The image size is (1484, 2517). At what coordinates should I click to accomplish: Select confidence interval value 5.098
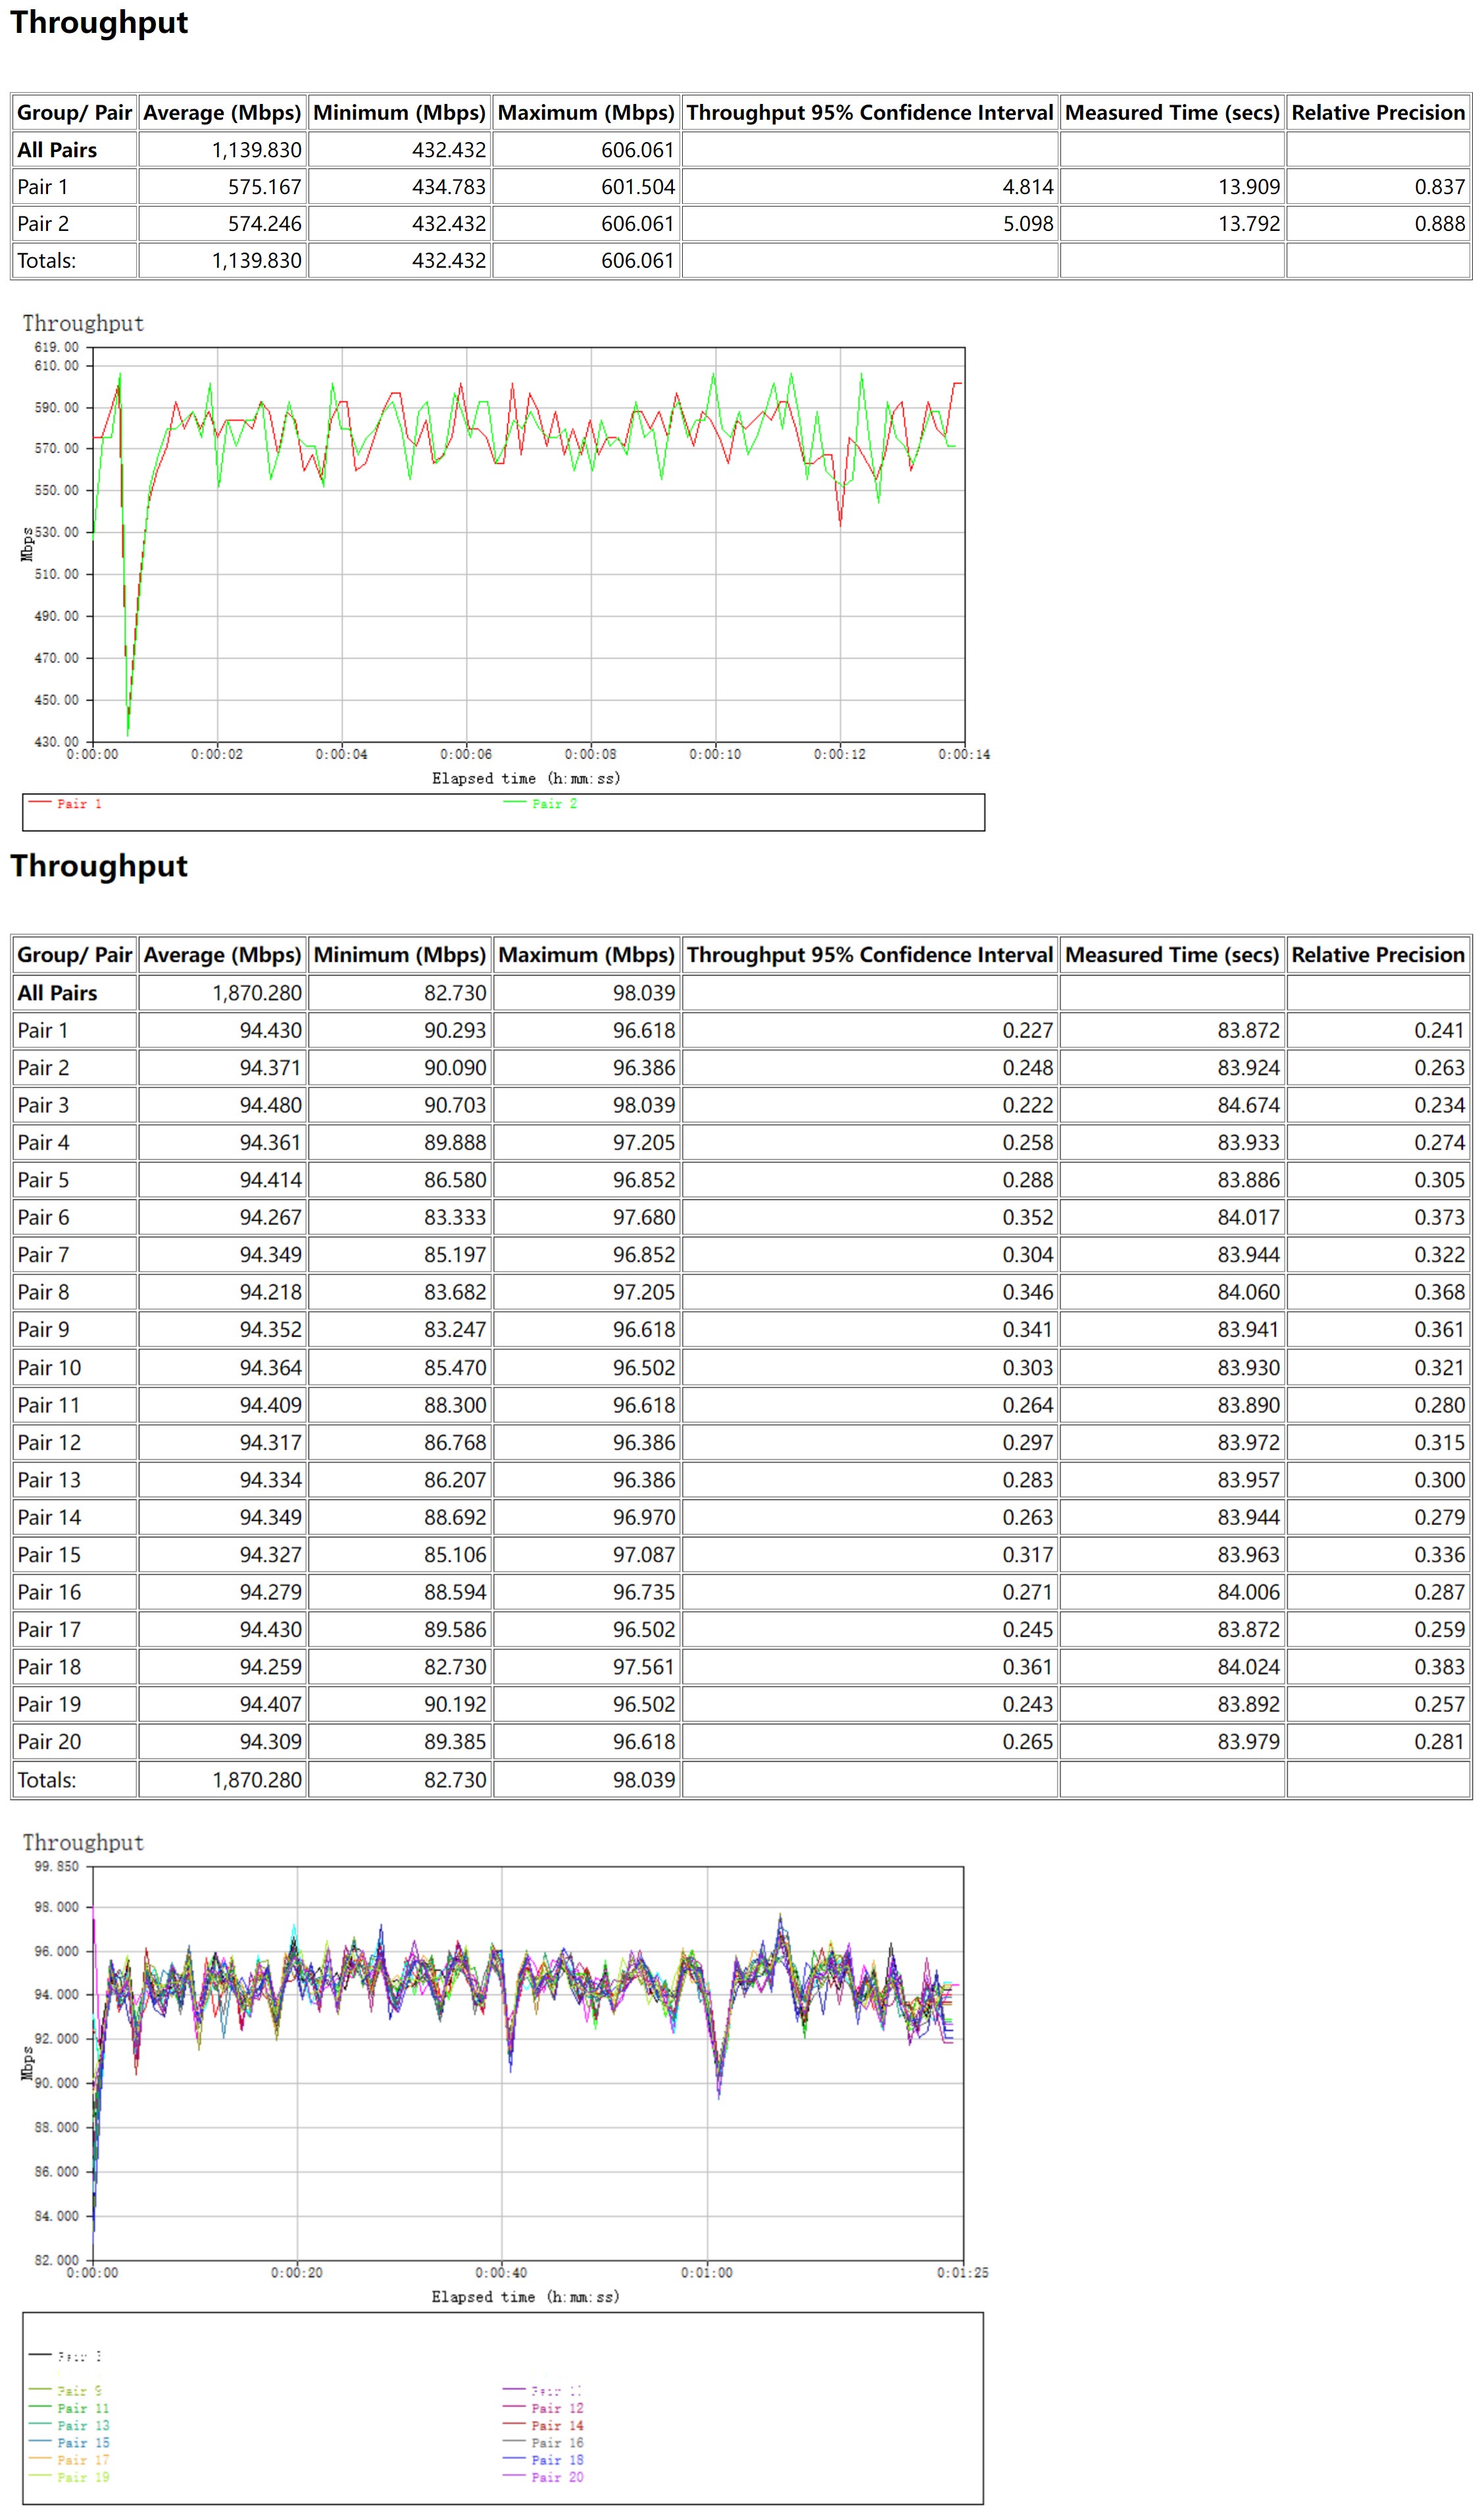(1028, 224)
